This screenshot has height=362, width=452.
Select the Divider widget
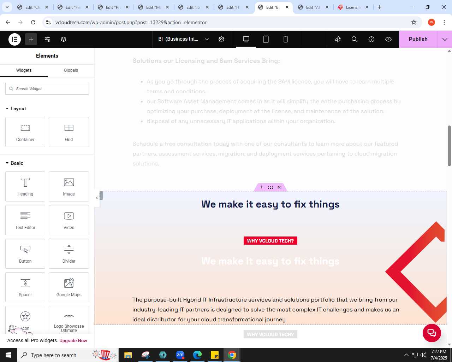(x=69, y=253)
